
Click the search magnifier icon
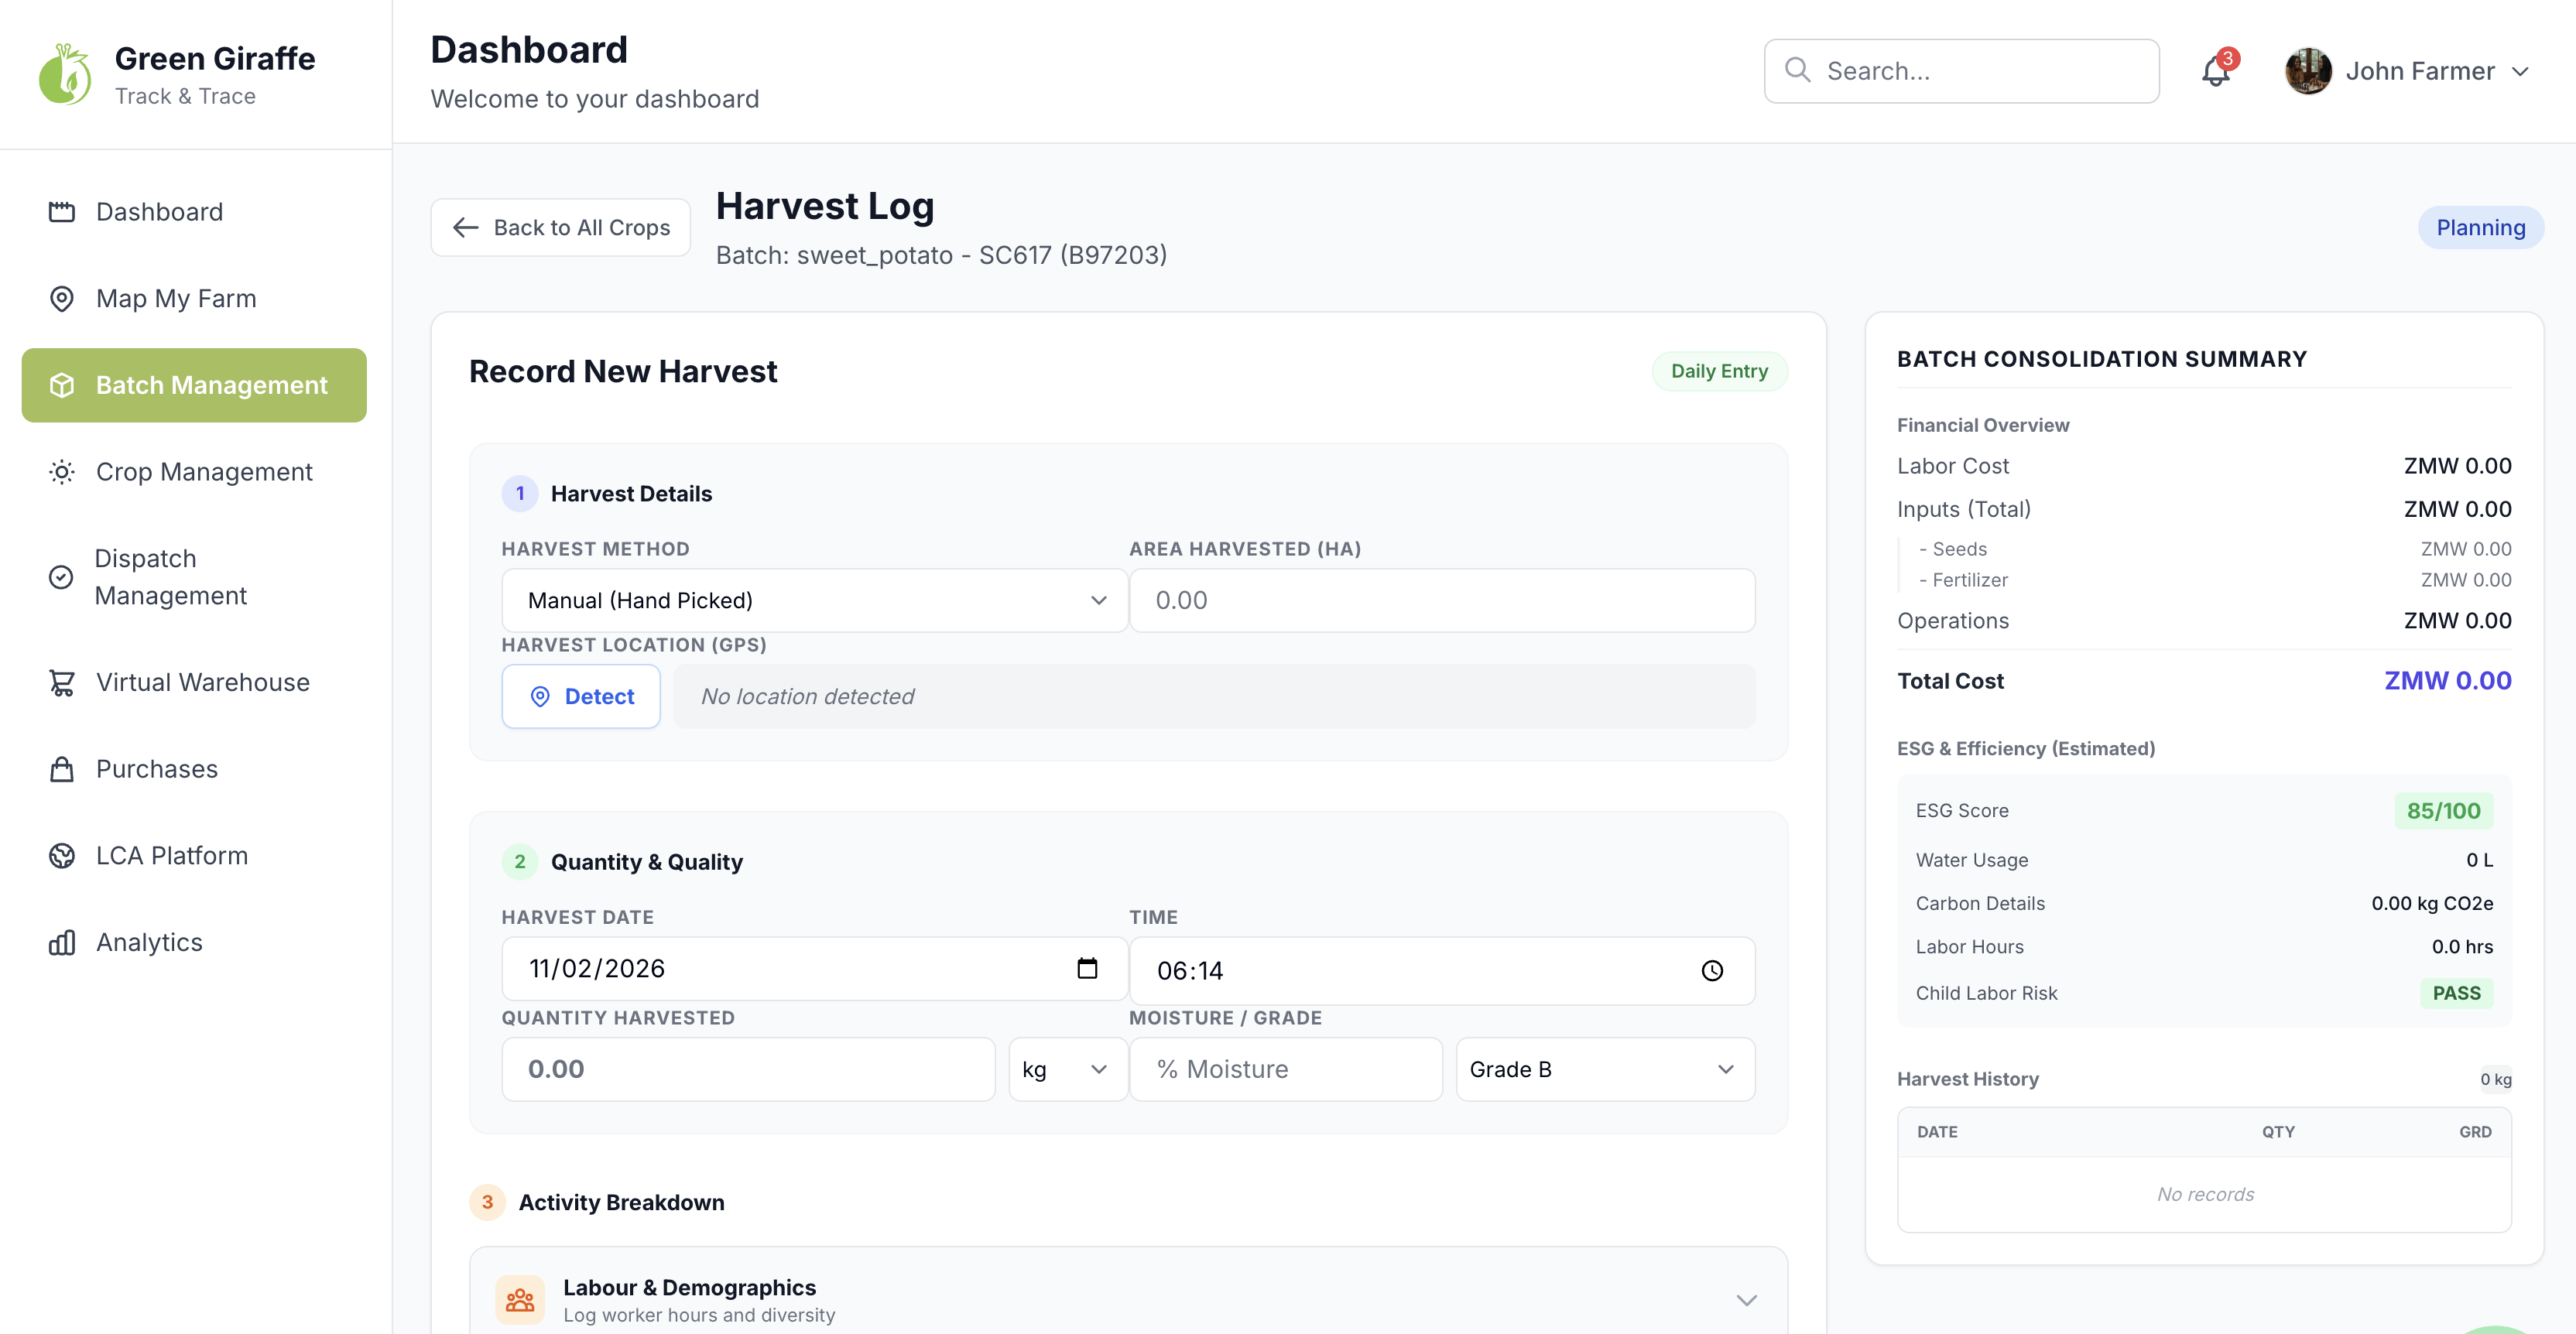[x=1798, y=70]
